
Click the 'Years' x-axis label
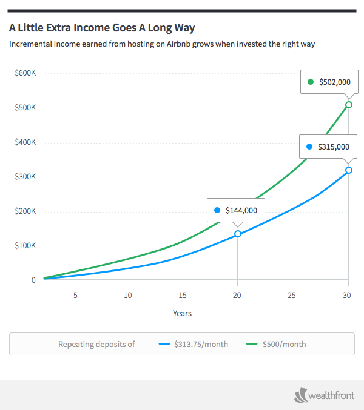pos(182,313)
